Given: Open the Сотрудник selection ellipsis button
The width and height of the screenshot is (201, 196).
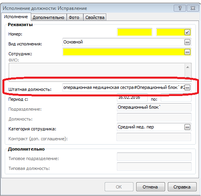Looking at the screenshot, I should [187, 52].
